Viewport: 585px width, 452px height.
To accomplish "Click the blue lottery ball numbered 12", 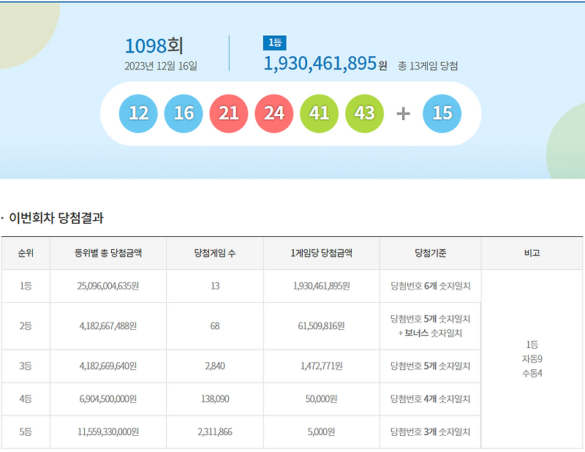I will pyautogui.click(x=138, y=113).
